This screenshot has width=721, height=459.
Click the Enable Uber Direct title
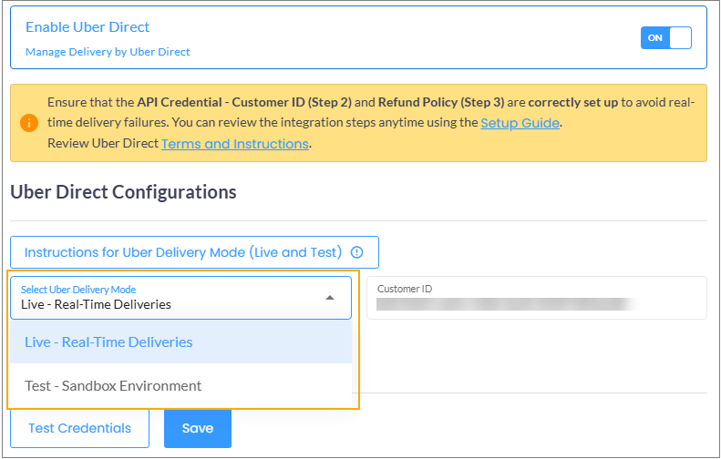coord(88,27)
